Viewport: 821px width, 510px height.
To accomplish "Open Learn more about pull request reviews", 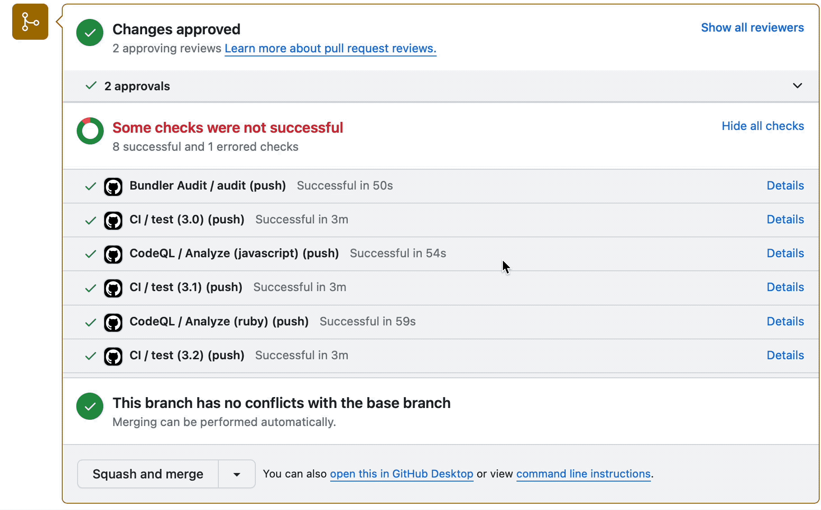I will point(330,48).
